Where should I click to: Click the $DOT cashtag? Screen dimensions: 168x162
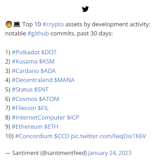click(49, 52)
